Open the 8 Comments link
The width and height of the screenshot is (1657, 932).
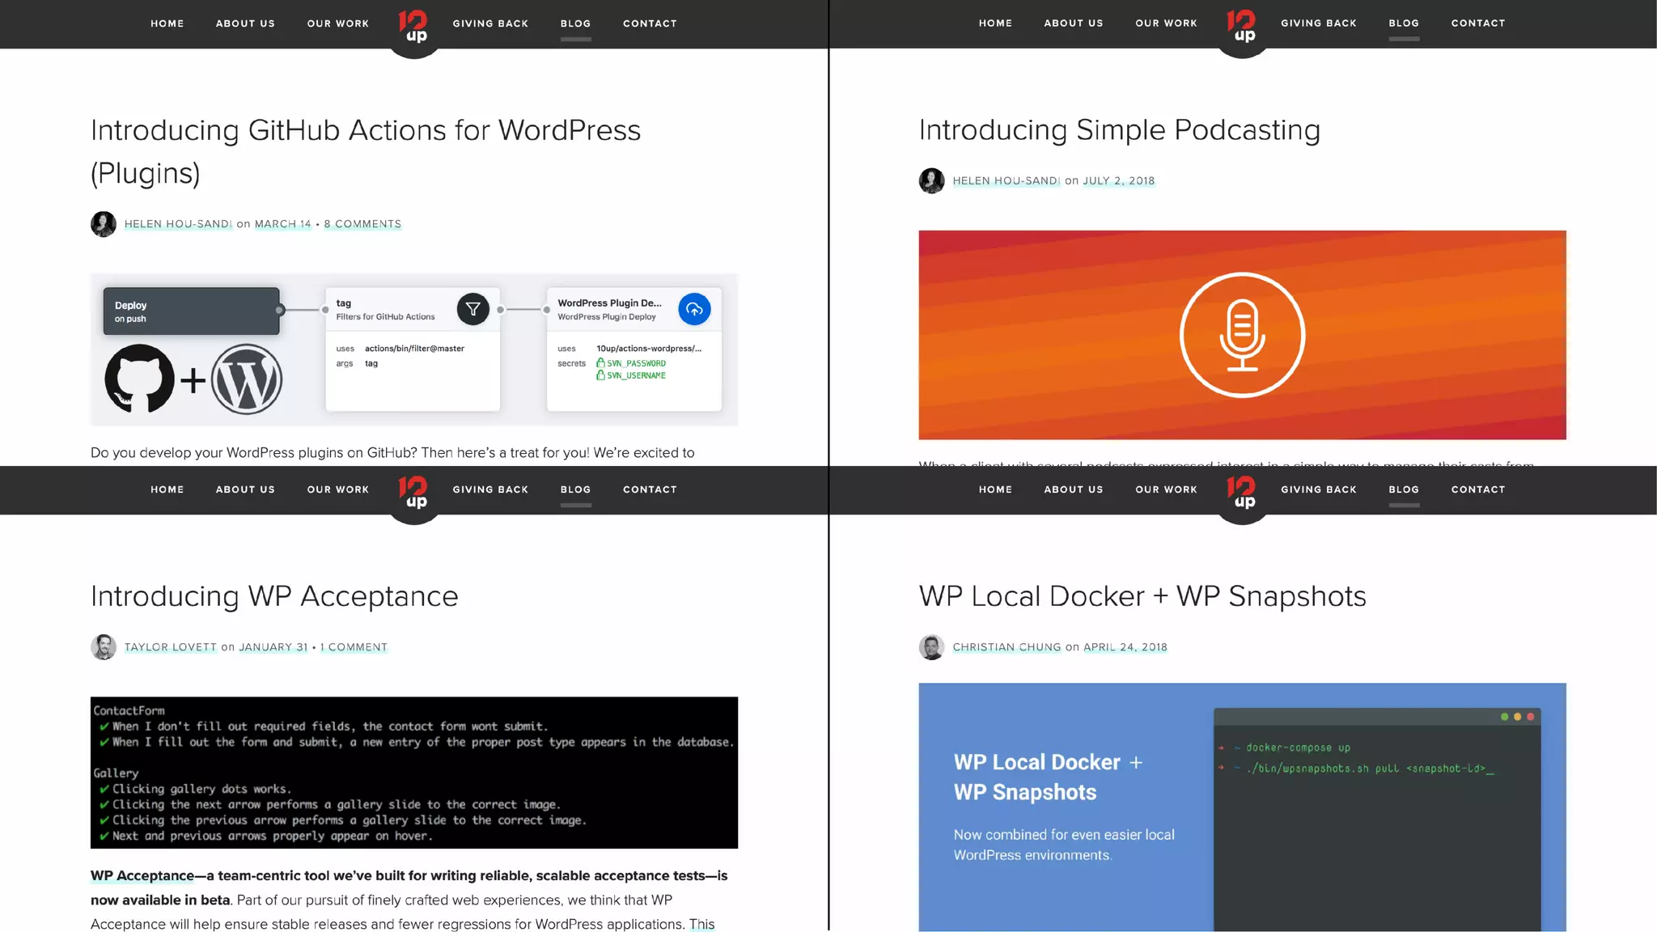point(362,224)
